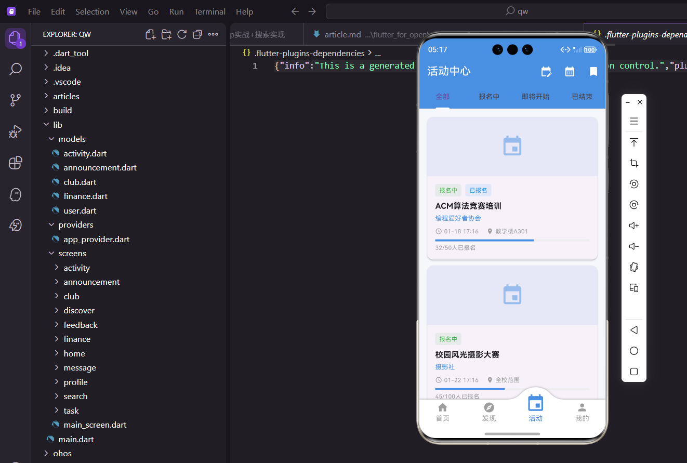The height and width of the screenshot is (463, 687).
Task: Click the .flutter-plugins-dependencies breadcrumb
Action: tap(309, 53)
